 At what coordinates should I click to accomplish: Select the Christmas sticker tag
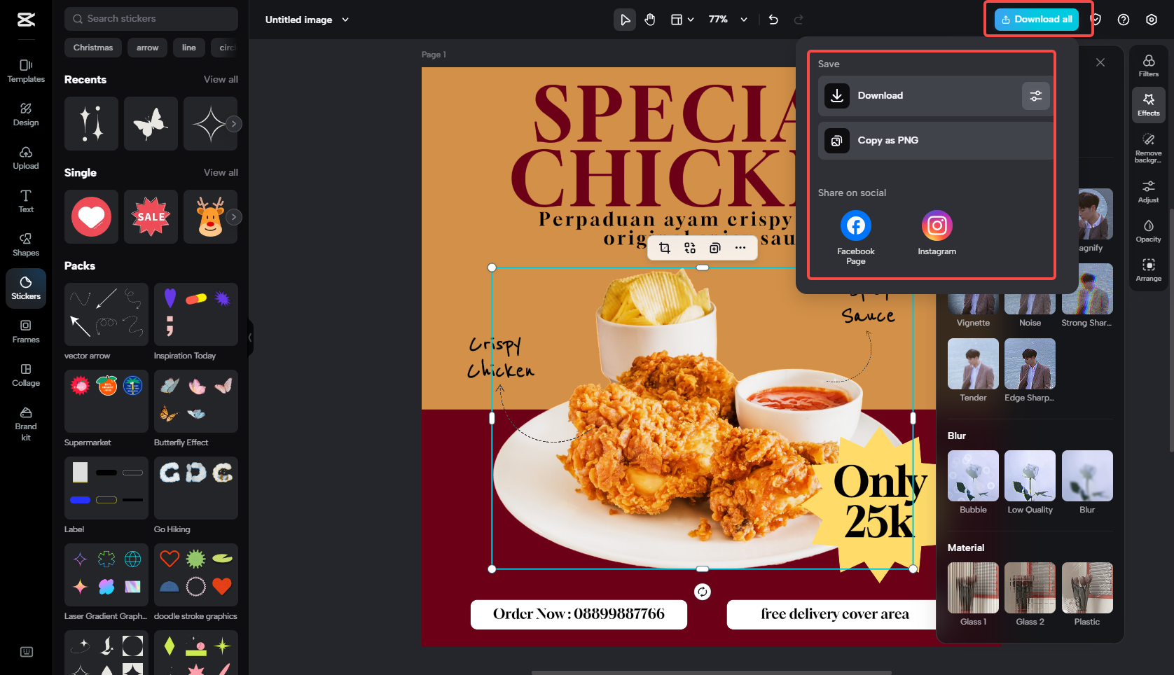tap(93, 48)
